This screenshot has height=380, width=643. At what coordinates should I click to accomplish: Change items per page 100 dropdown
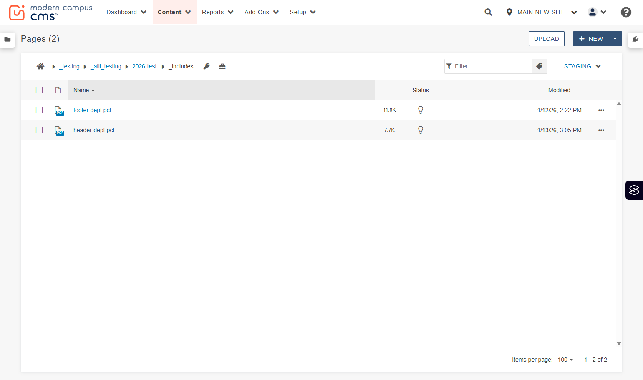tap(565, 360)
